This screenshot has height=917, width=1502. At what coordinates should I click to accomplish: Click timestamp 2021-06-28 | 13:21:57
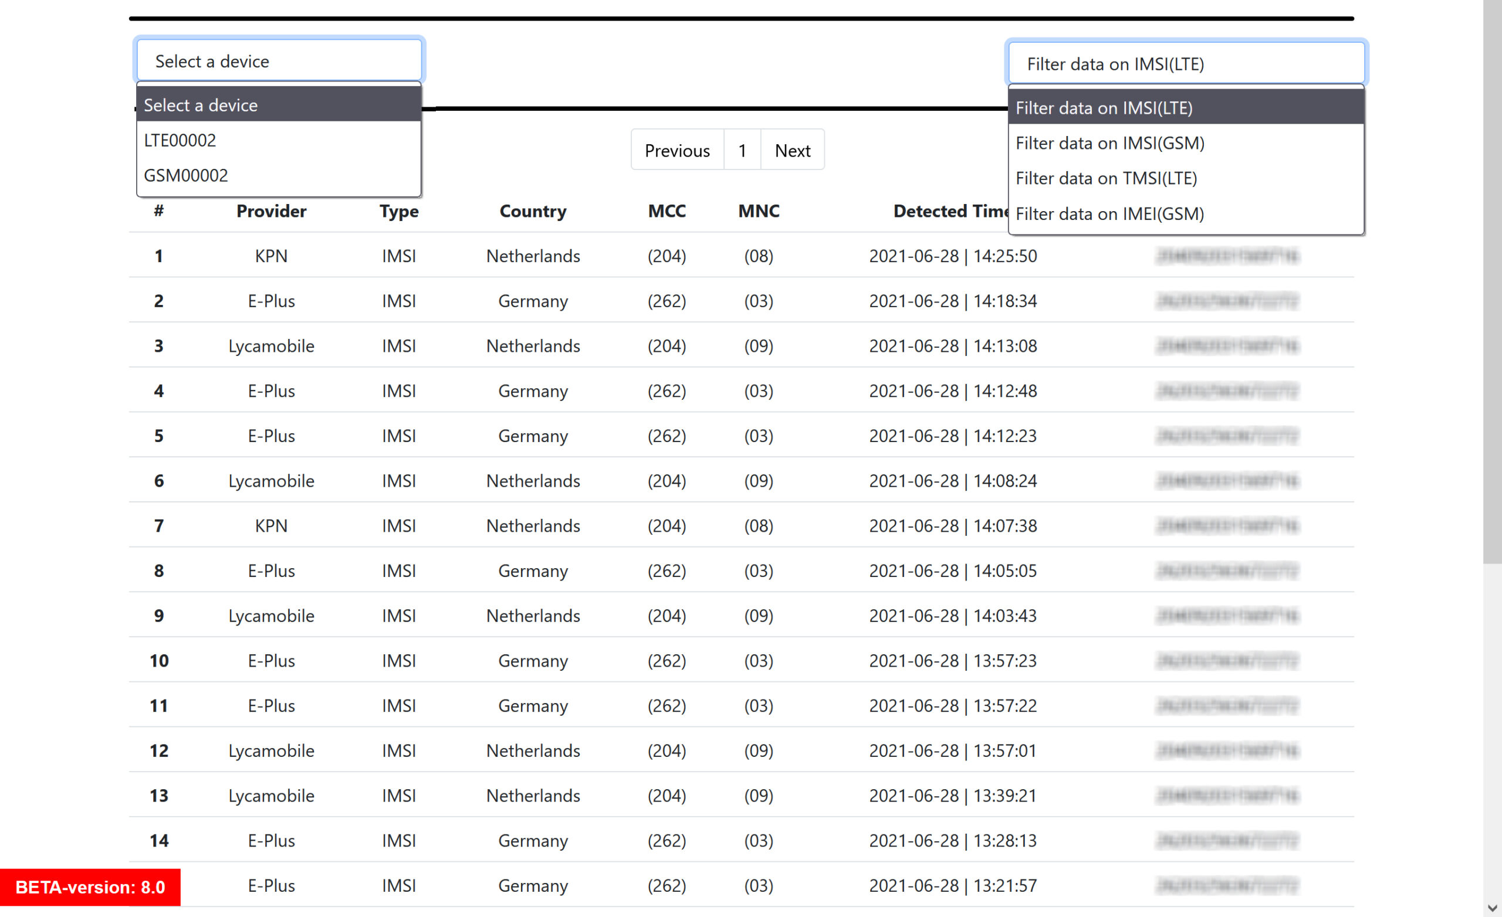953,885
